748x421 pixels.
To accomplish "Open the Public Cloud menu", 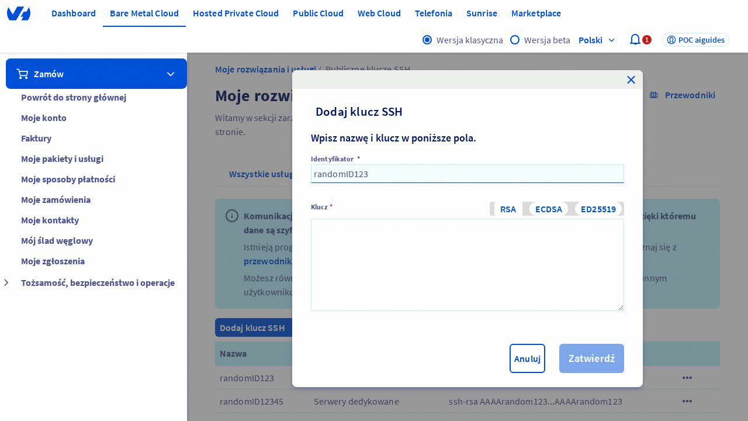I will (x=318, y=13).
